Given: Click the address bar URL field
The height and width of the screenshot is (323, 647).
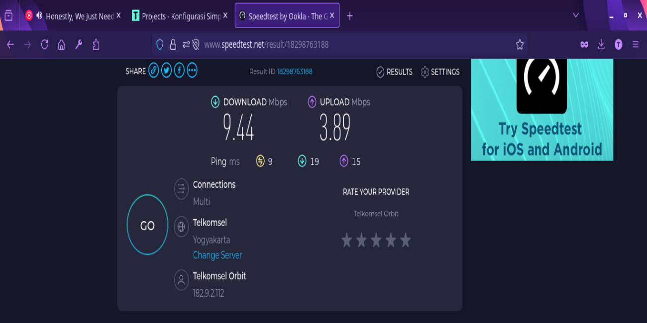Looking at the screenshot, I should (x=348, y=45).
